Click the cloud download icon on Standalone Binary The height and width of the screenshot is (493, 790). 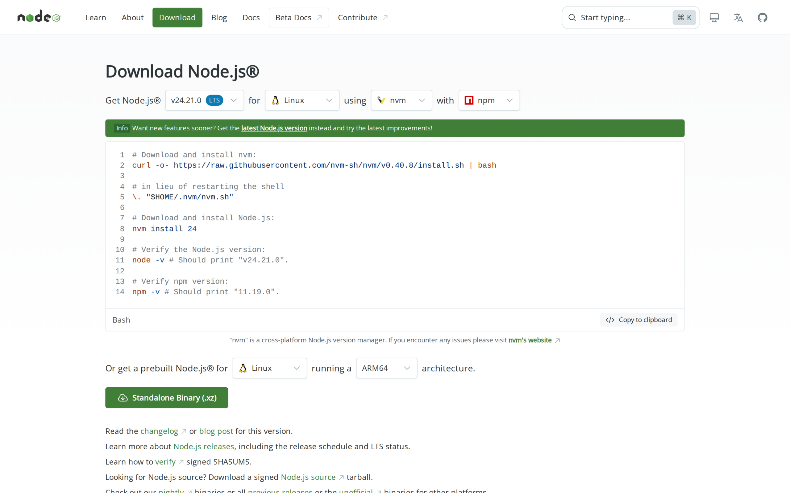pyautogui.click(x=123, y=398)
